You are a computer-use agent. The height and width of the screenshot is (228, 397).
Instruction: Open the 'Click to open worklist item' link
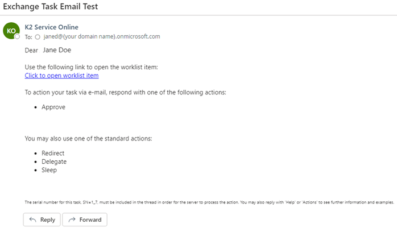(x=61, y=76)
